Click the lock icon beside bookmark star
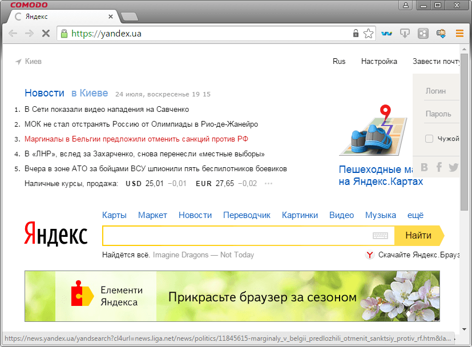 [x=356, y=33]
